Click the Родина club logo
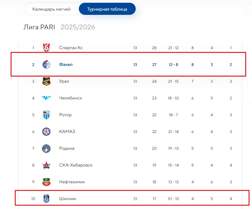The image size is (252, 209). 46,148
